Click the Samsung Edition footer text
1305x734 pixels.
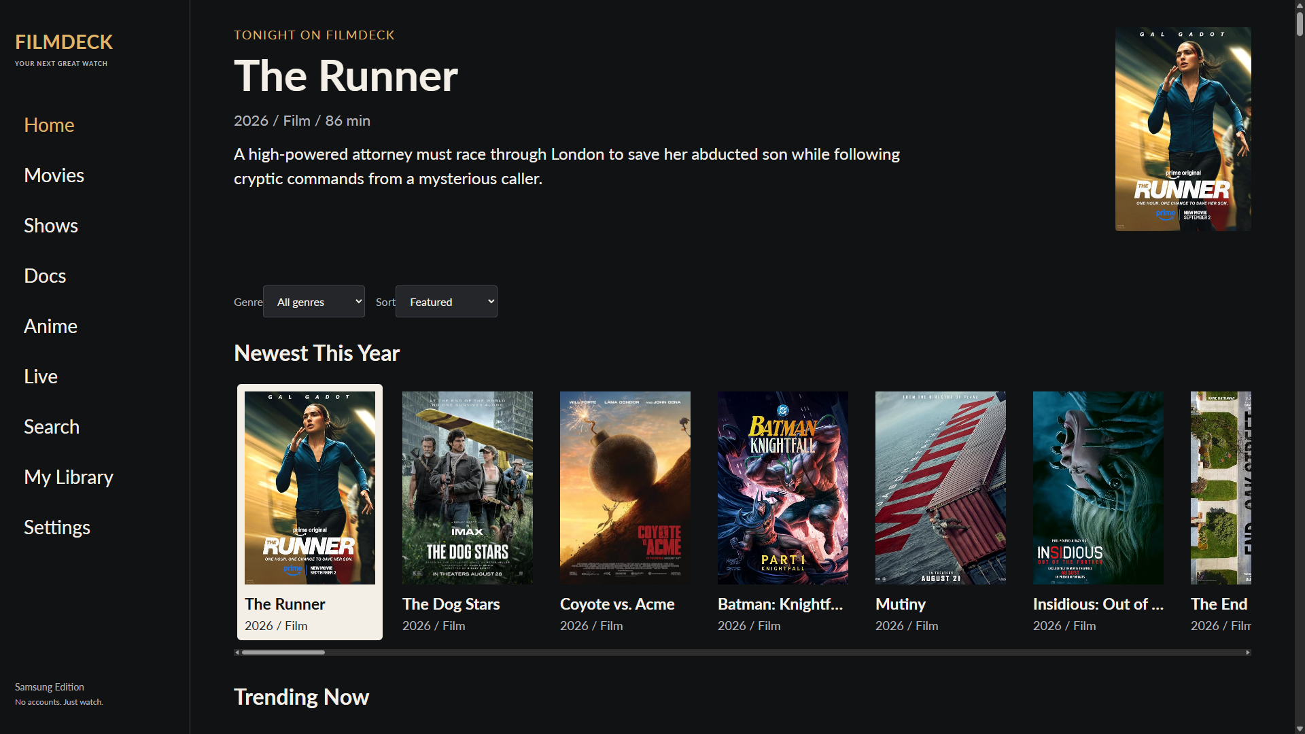click(50, 687)
